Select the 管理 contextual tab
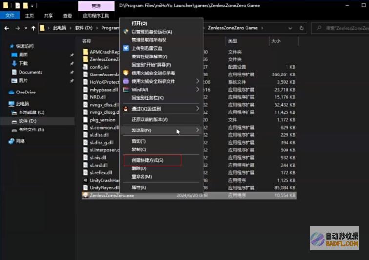The image size is (369, 260). (x=96, y=6)
